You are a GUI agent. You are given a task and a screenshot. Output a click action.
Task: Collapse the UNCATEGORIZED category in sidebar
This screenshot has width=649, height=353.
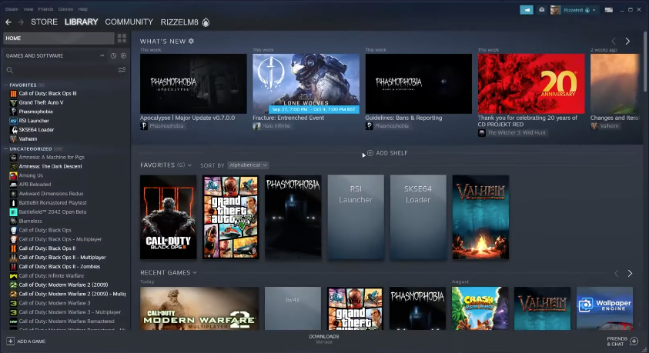[6, 148]
